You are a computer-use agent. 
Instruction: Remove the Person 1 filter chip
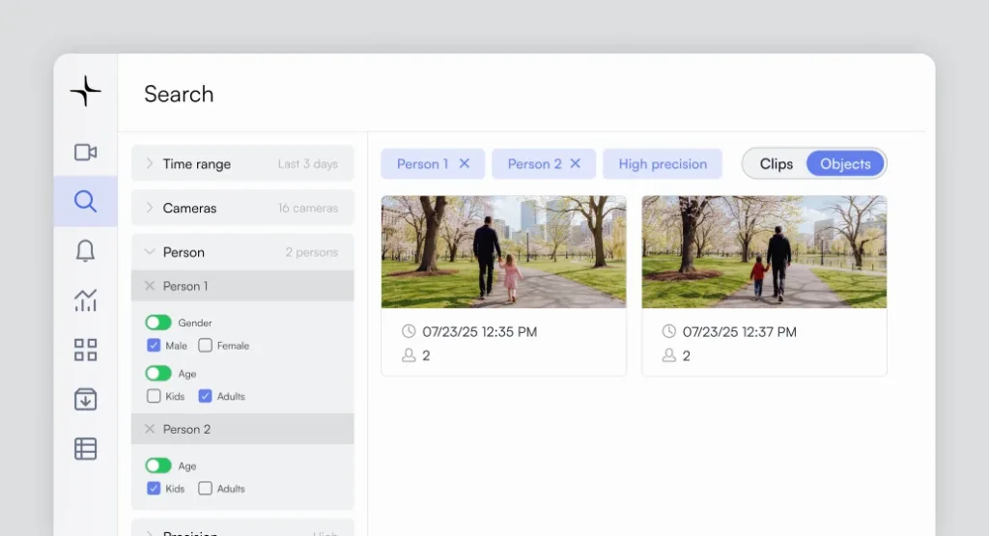[465, 163]
